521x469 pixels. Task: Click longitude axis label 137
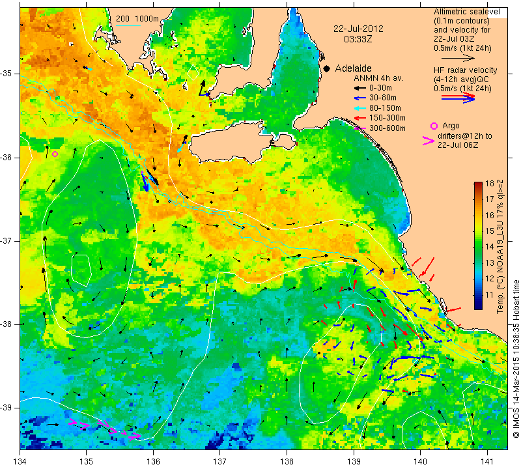click(219, 461)
